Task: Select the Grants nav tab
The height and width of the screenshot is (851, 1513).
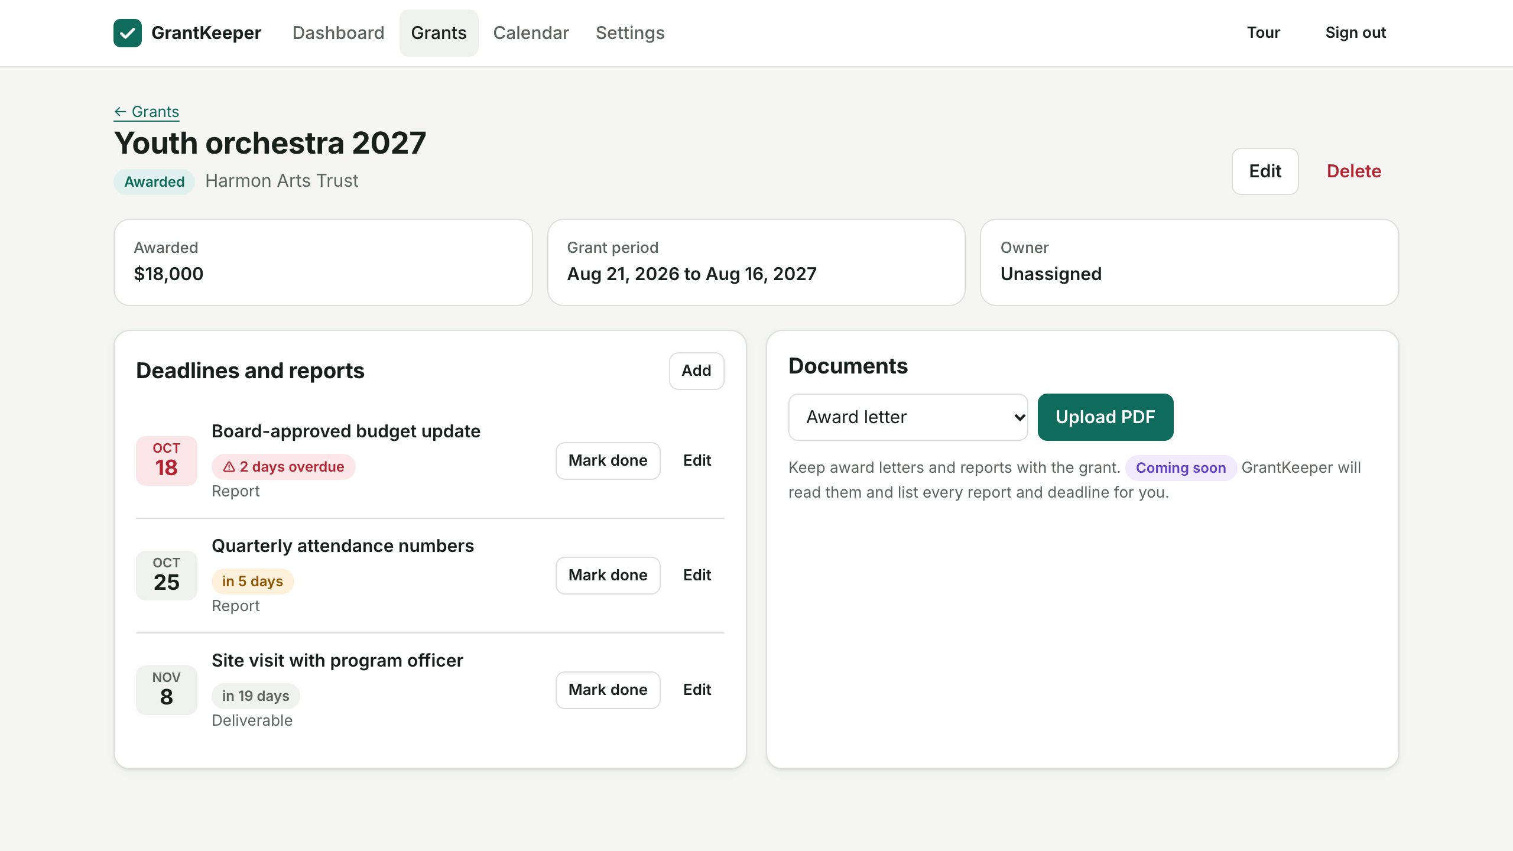Action: (x=439, y=33)
